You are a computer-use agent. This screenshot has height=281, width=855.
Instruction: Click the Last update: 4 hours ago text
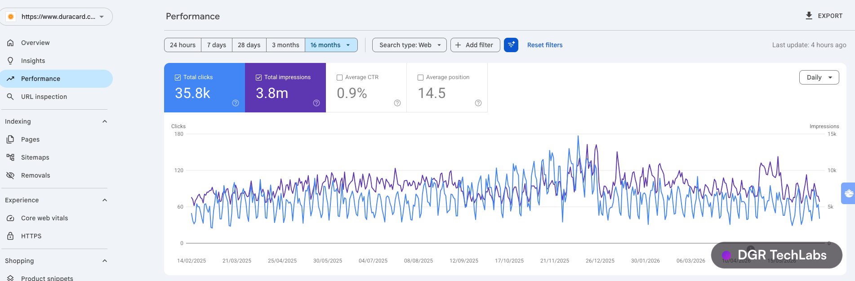click(x=809, y=45)
